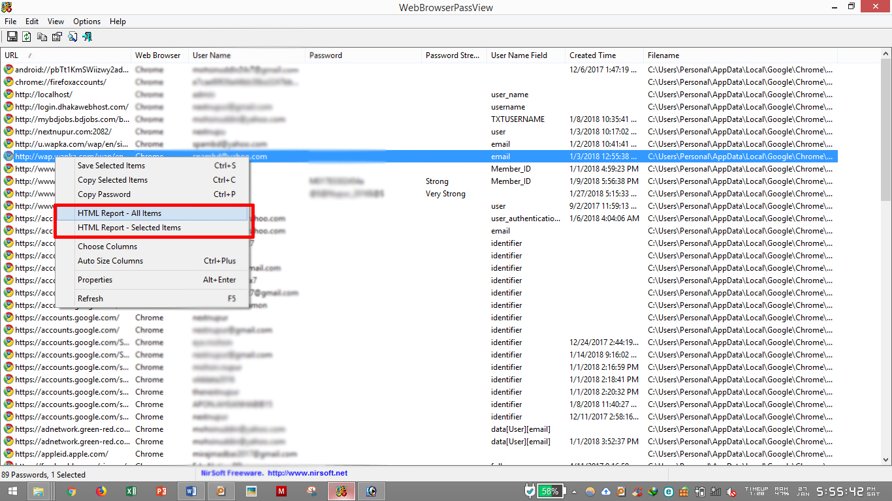892x501 pixels.
Task: Choose Properties in the context menu
Action: (152, 280)
